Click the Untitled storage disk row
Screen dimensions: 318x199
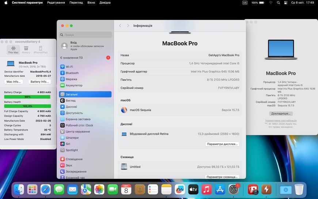click(180, 167)
